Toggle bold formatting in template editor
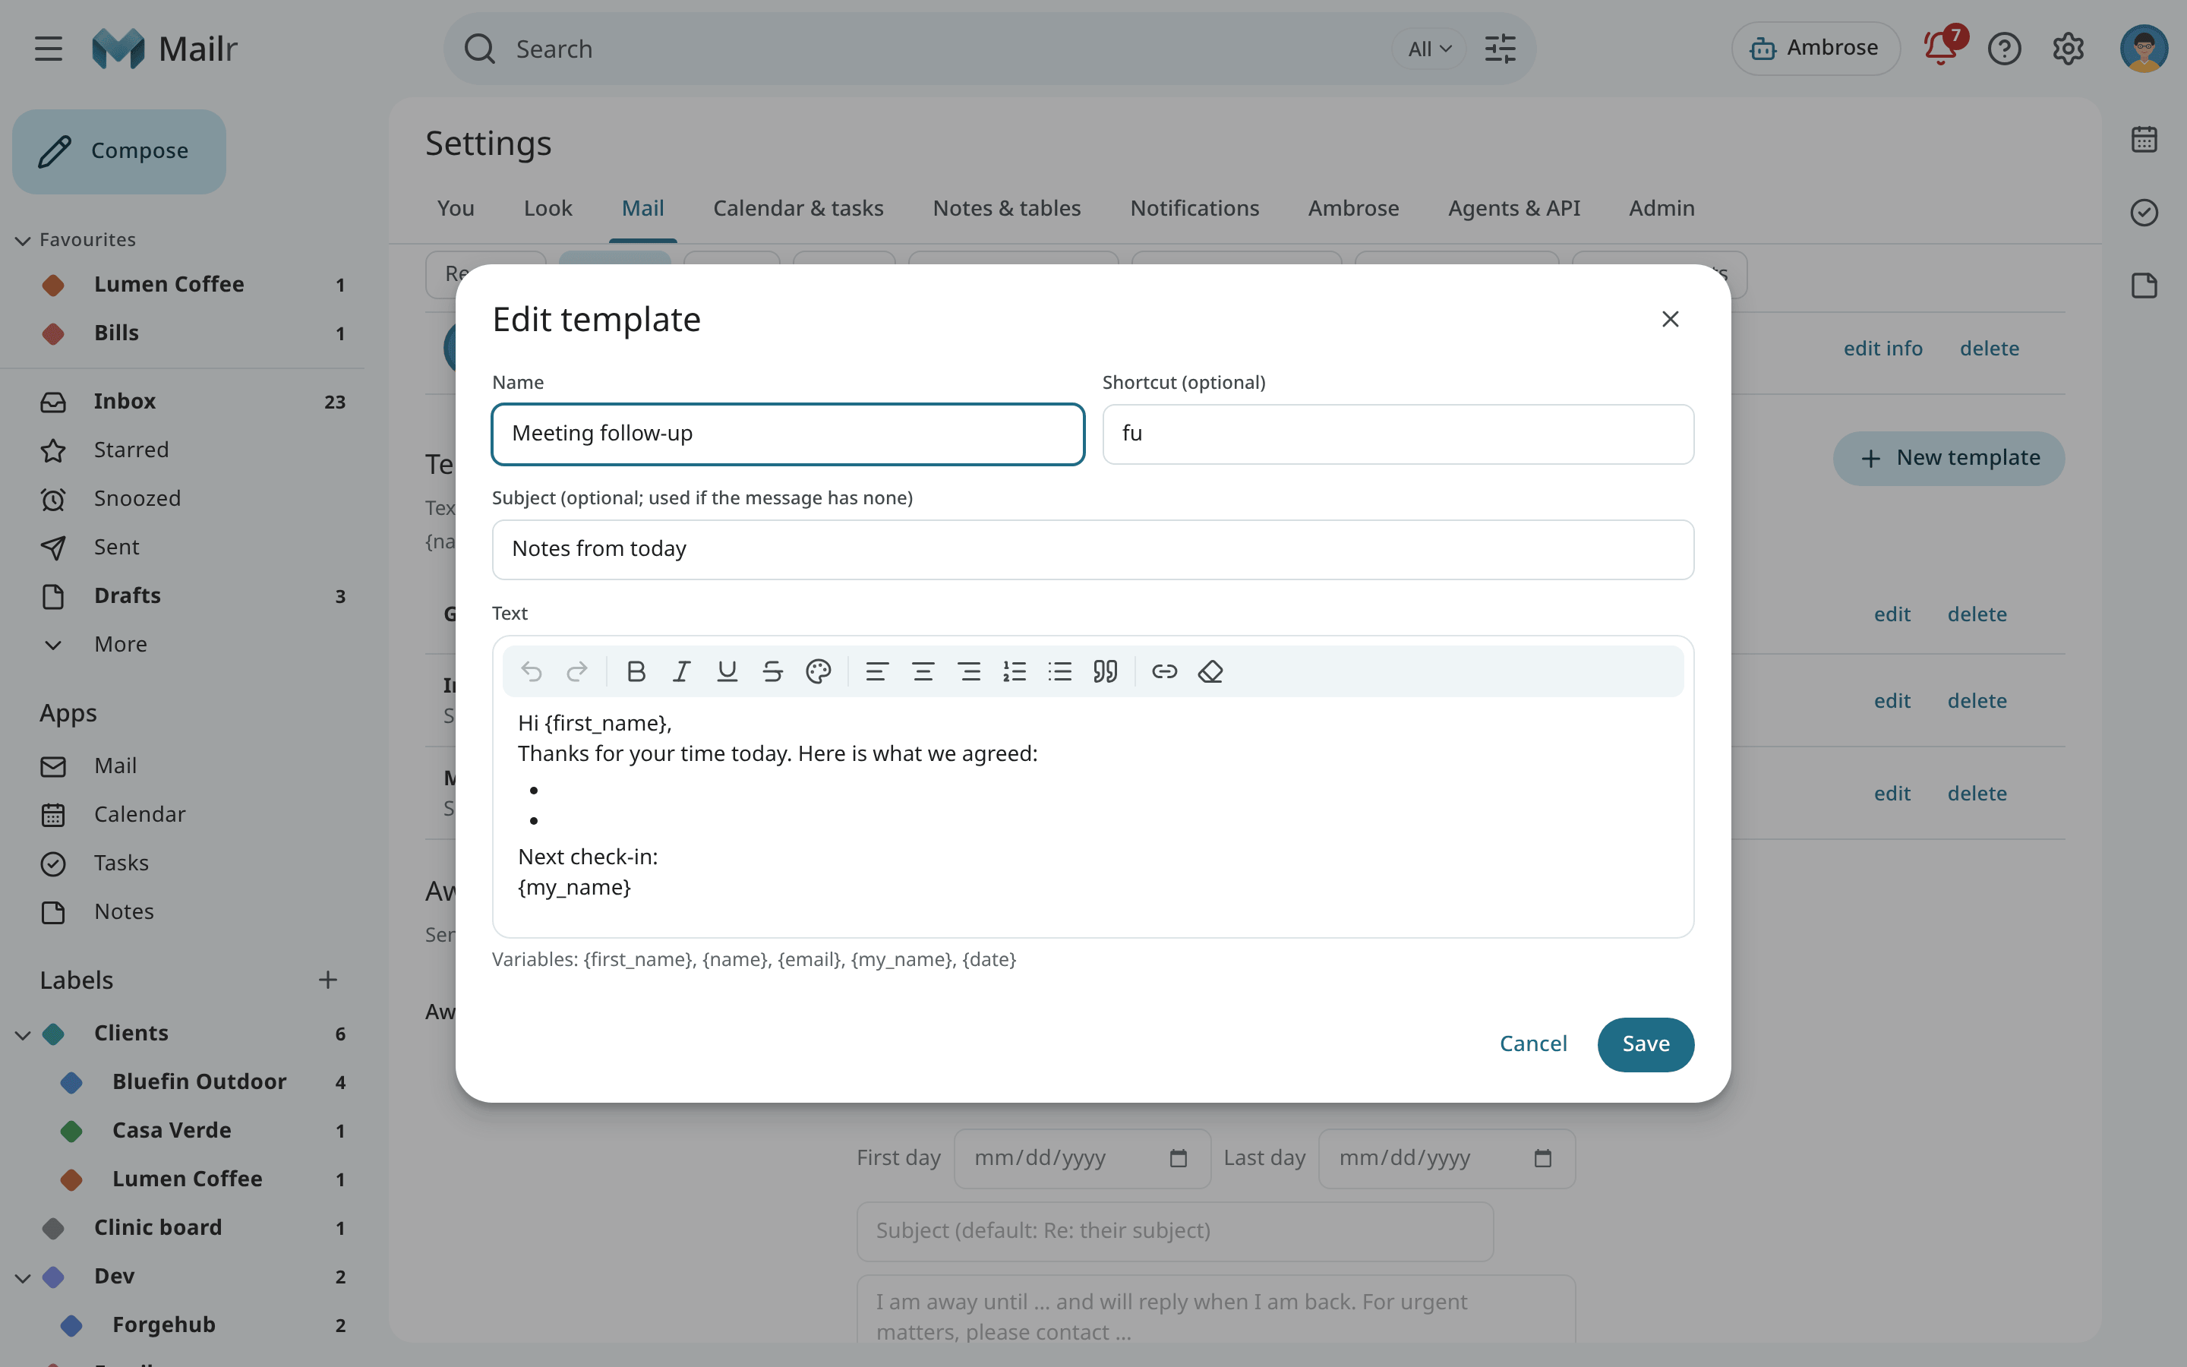This screenshot has width=2187, height=1367. [x=636, y=671]
